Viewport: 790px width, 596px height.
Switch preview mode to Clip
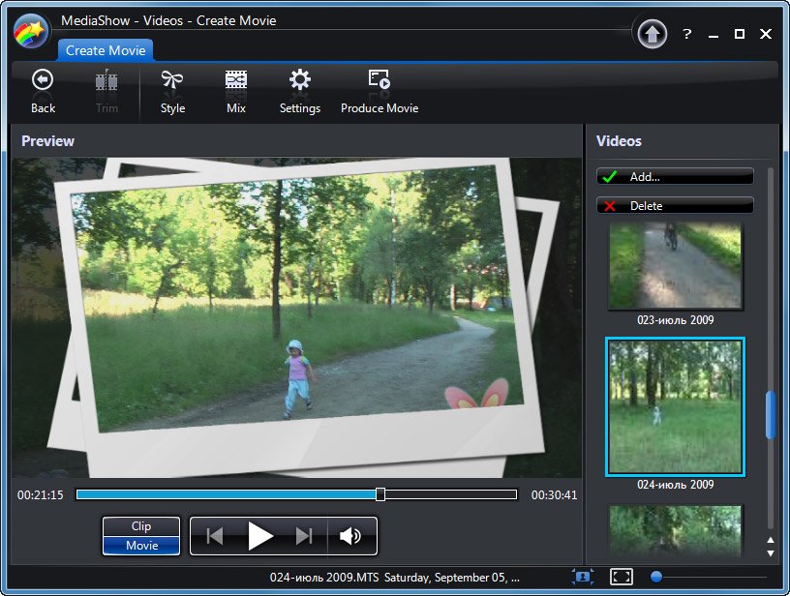pos(141,526)
